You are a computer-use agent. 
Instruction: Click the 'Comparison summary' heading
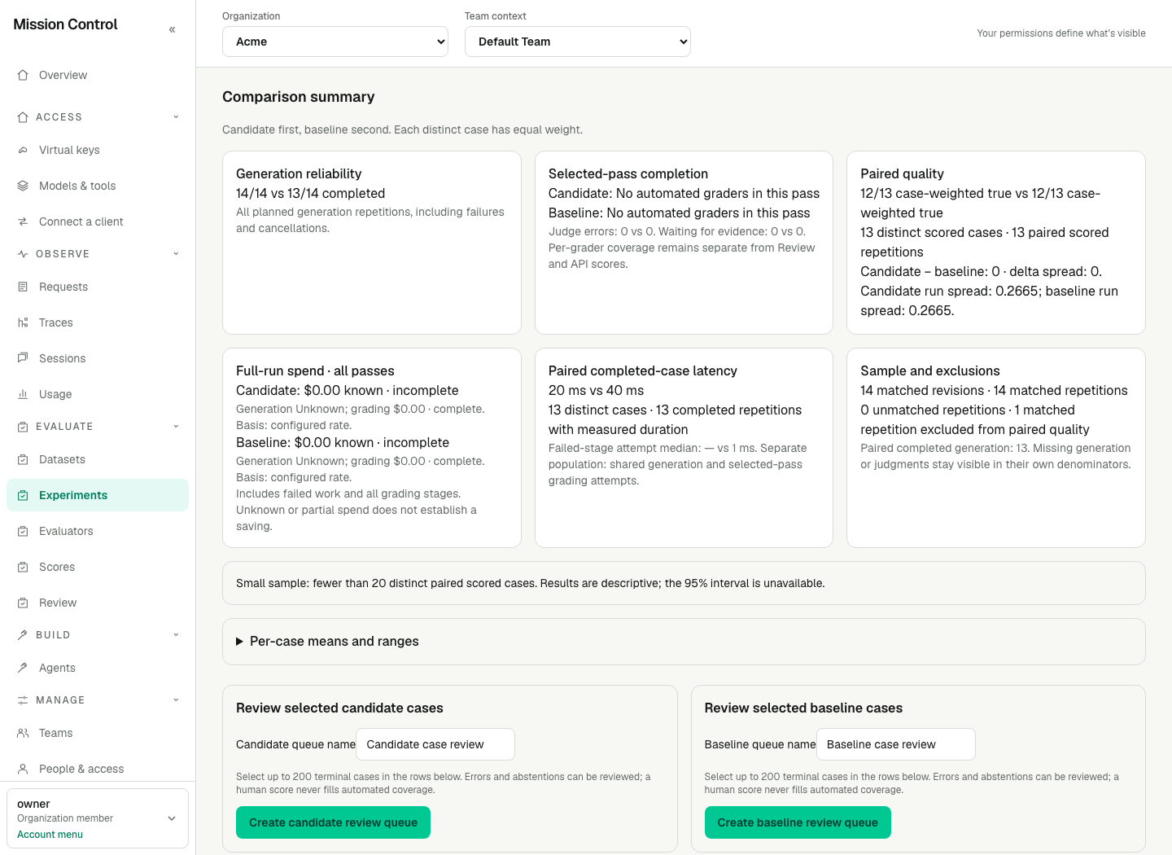(299, 97)
